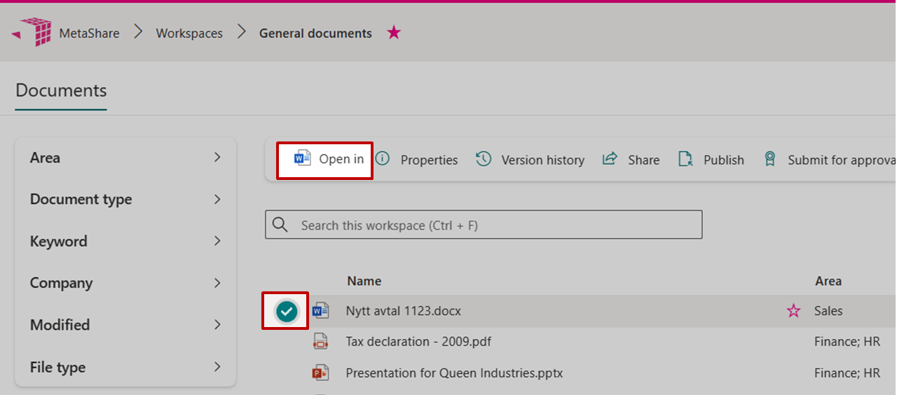This screenshot has height=395, width=897.
Task: Open Version history clock icon
Action: (484, 159)
